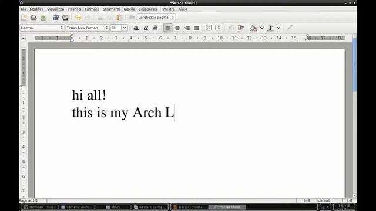376x211 pixels.
Task: Click the highlight color bucket icon
Action: coord(253,28)
